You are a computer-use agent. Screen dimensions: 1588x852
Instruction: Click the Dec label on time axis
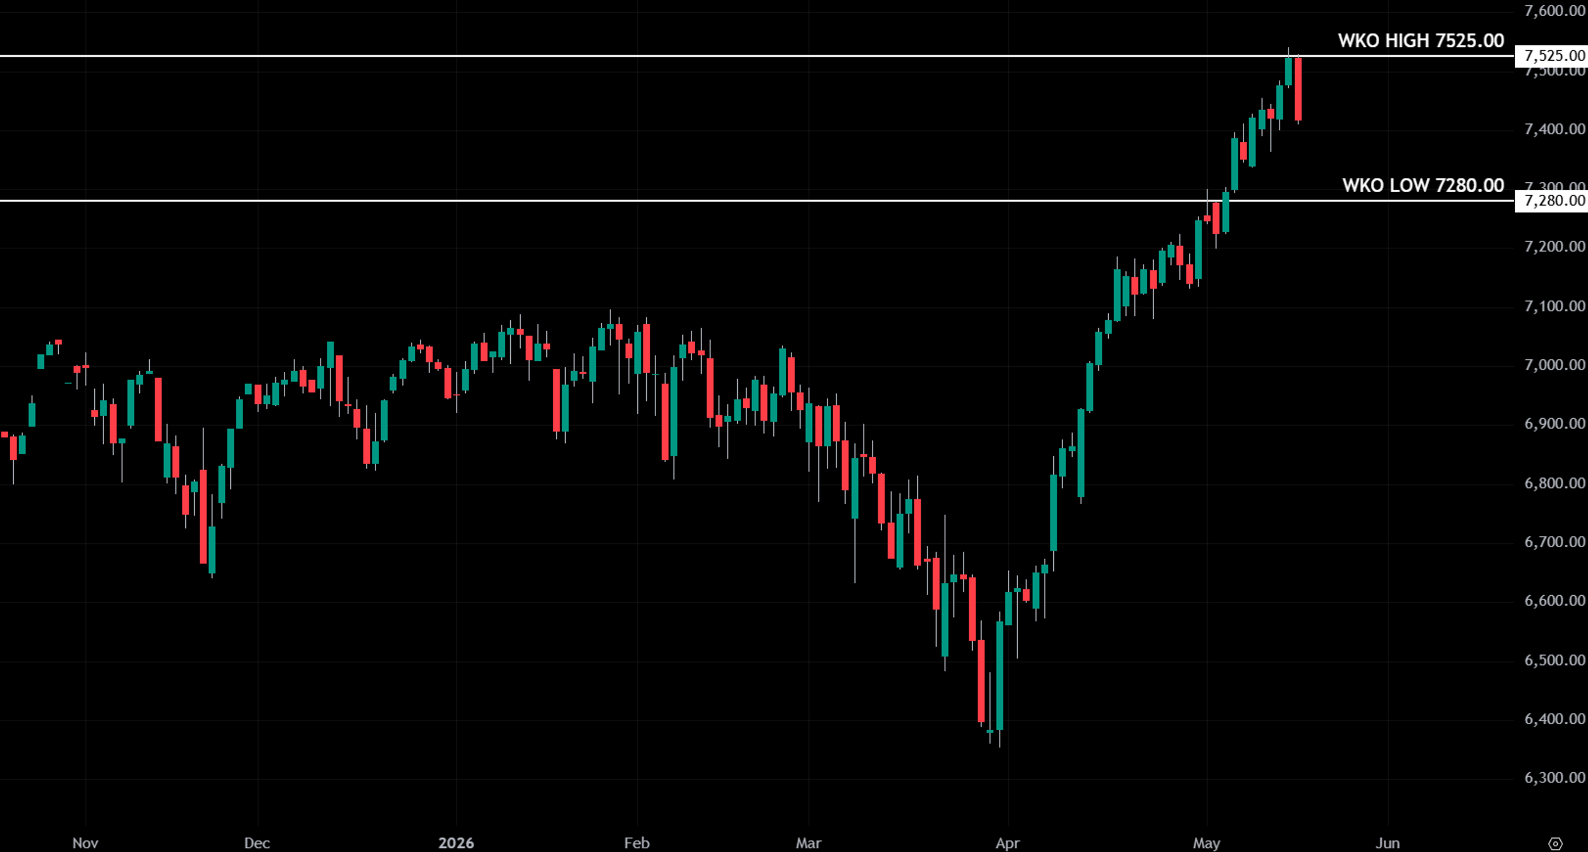coord(257,843)
